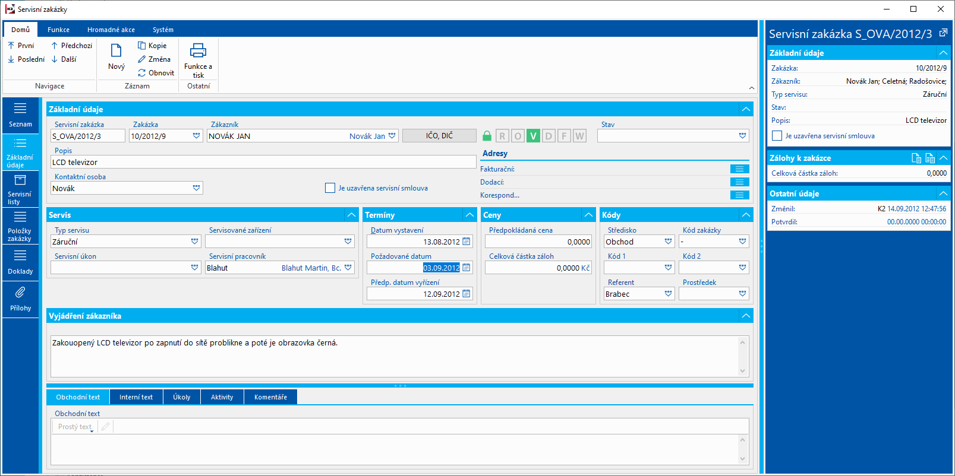Toggle the F status flag

coord(564,136)
